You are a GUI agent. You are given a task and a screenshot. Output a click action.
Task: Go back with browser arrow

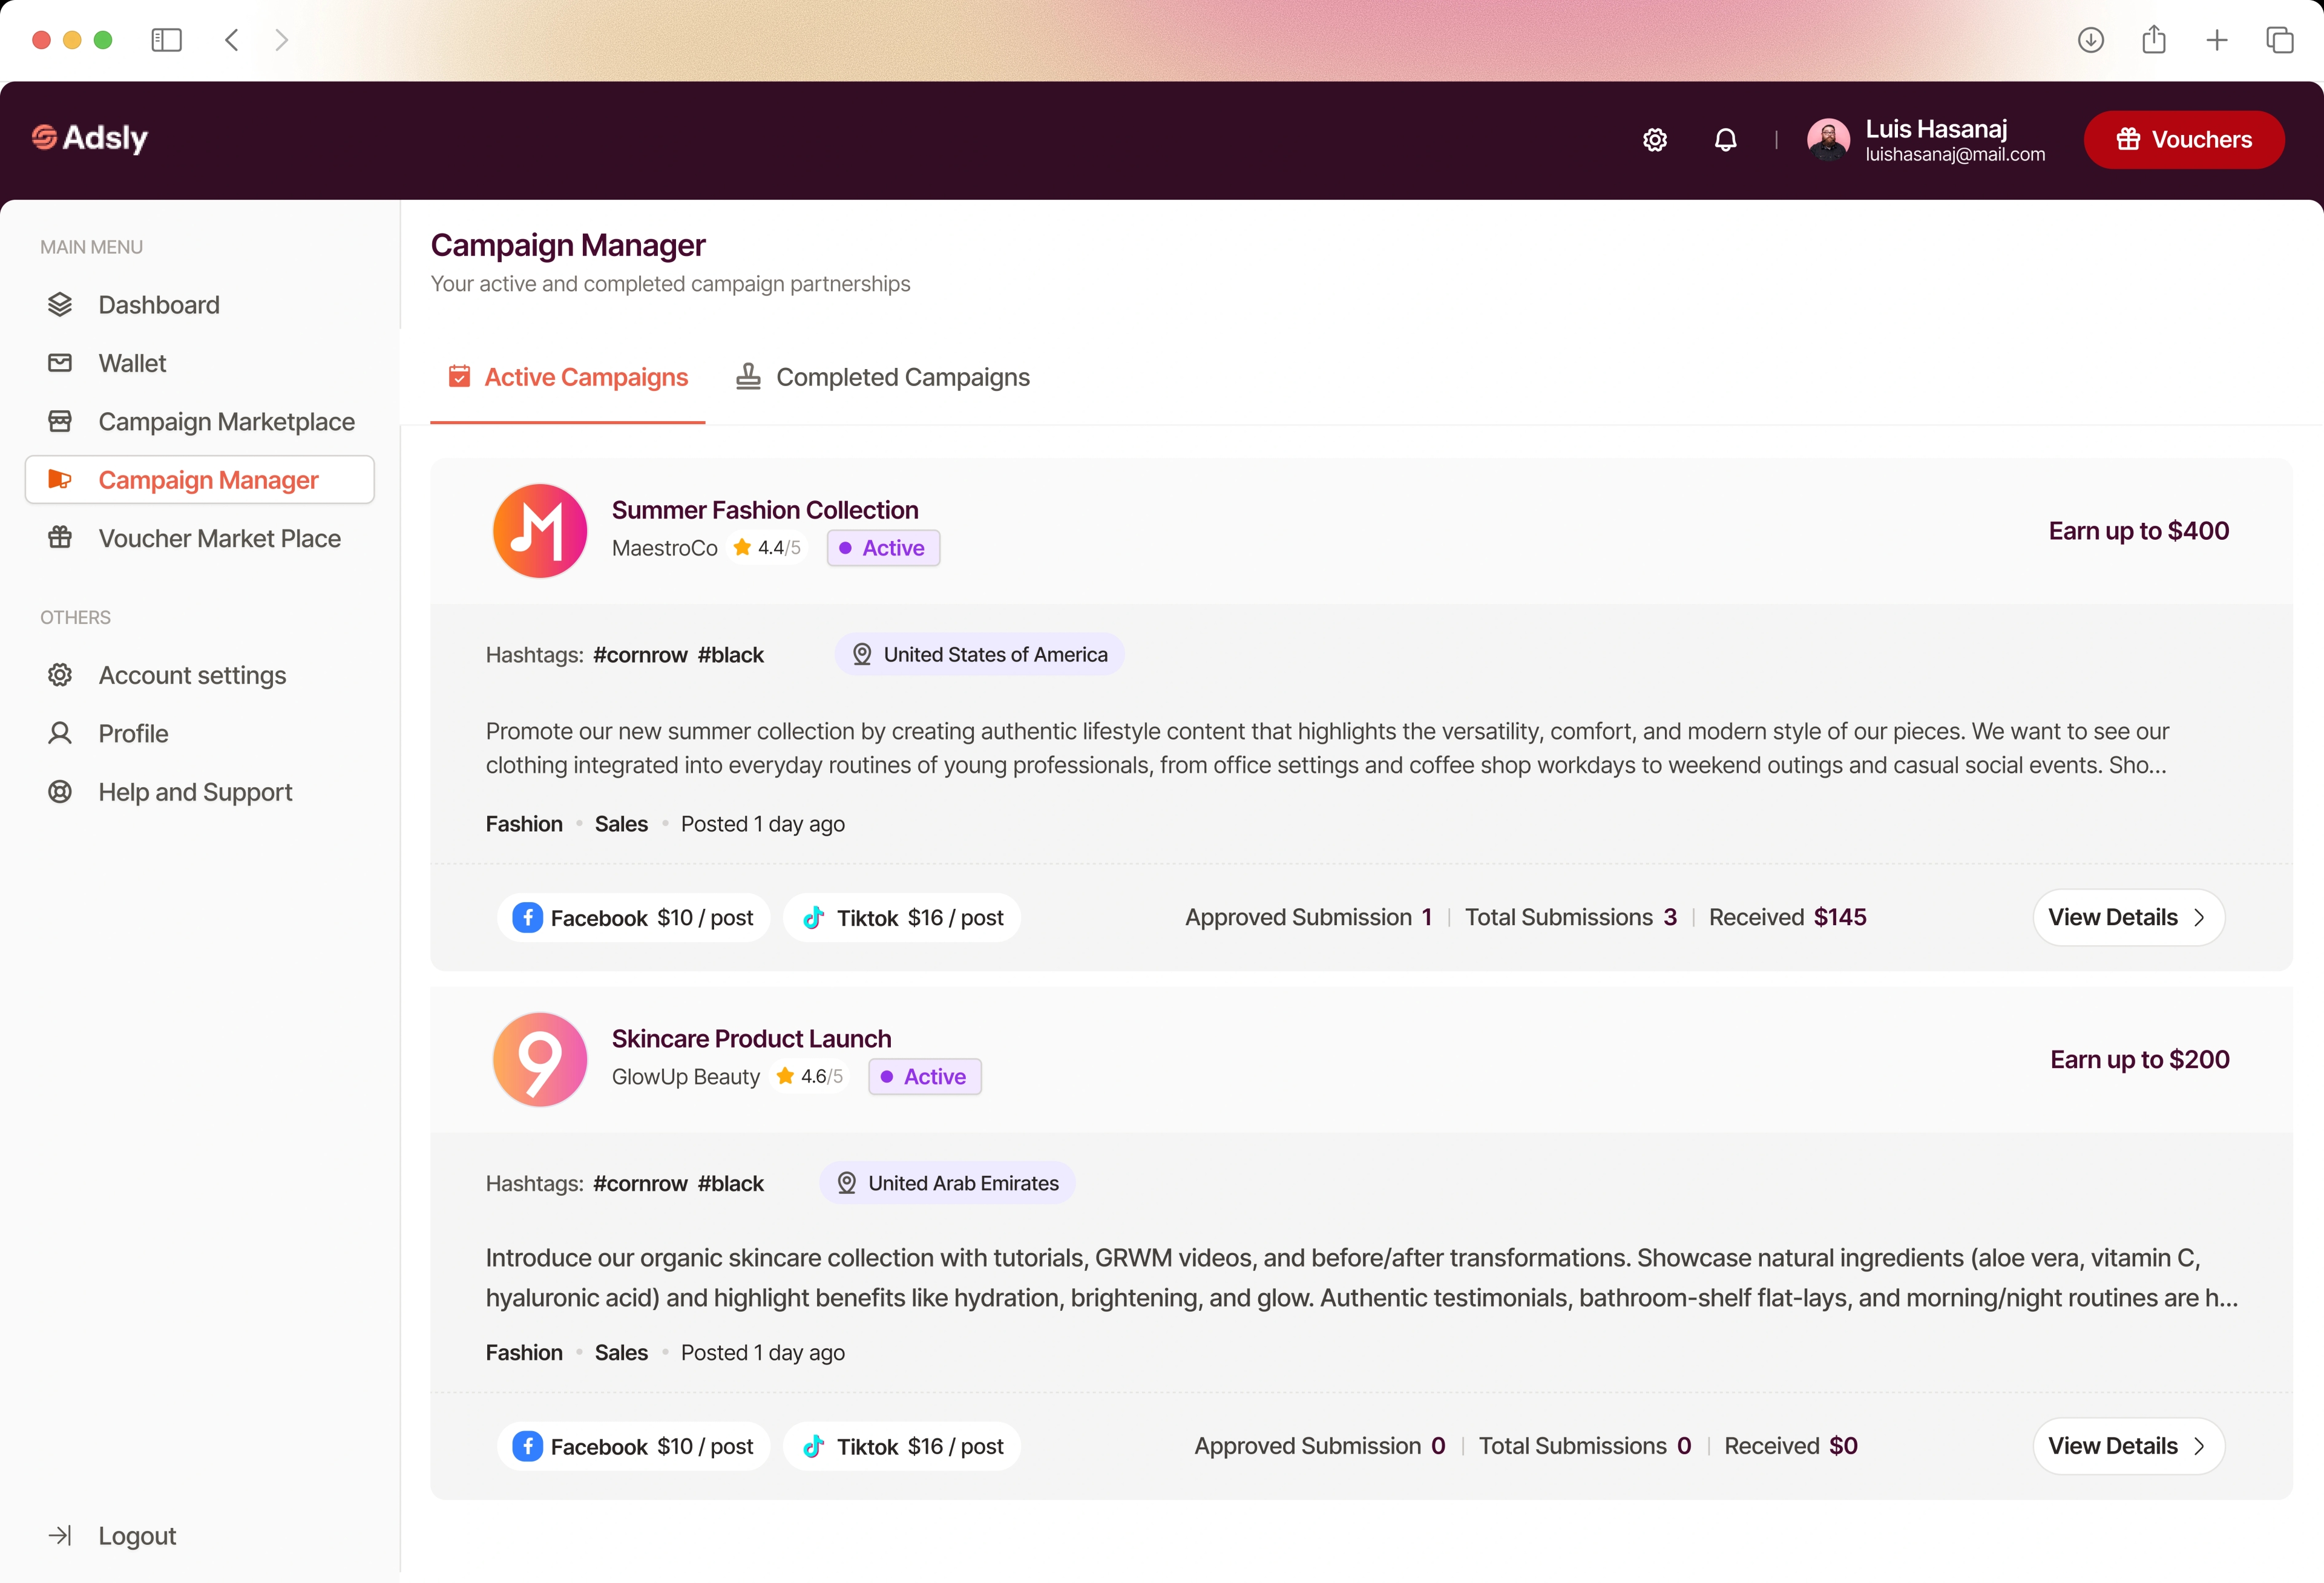click(x=232, y=40)
